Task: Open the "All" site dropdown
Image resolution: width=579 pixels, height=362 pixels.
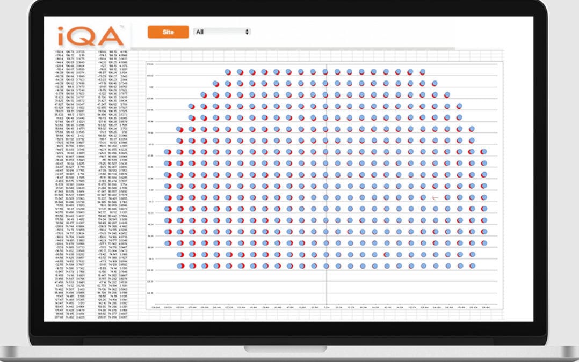Action: (222, 32)
